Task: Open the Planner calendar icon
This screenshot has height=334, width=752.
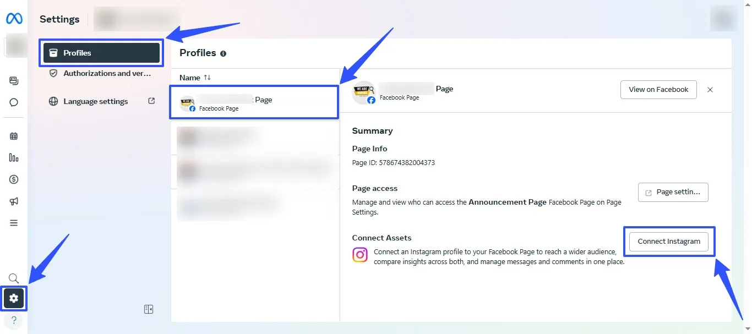Action: click(x=13, y=135)
